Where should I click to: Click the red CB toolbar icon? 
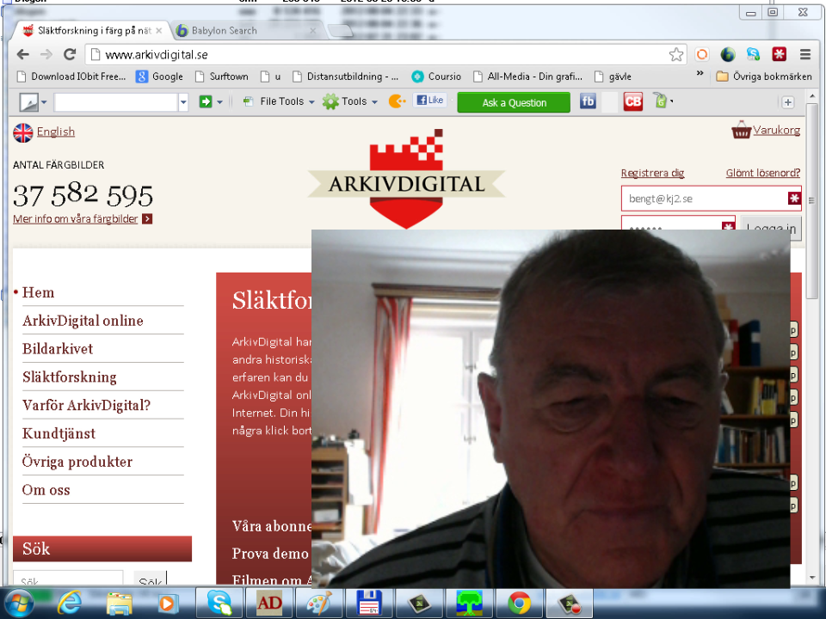pyautogui.click(x=633, y=101)
